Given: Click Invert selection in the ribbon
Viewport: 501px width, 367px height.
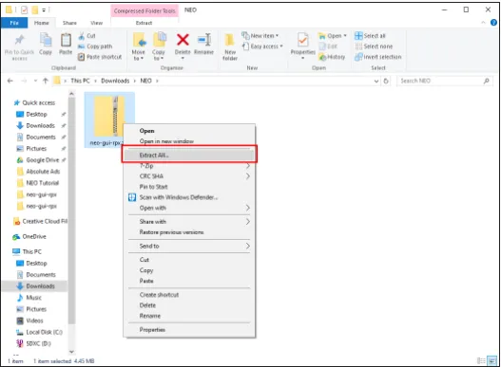Looking at the screenshot, I should click(x=378, y=57).
